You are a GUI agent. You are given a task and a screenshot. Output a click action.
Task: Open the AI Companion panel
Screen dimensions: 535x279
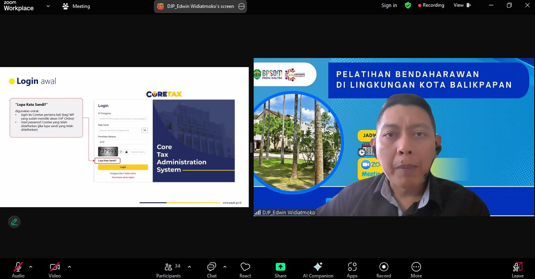click(318, 270)
